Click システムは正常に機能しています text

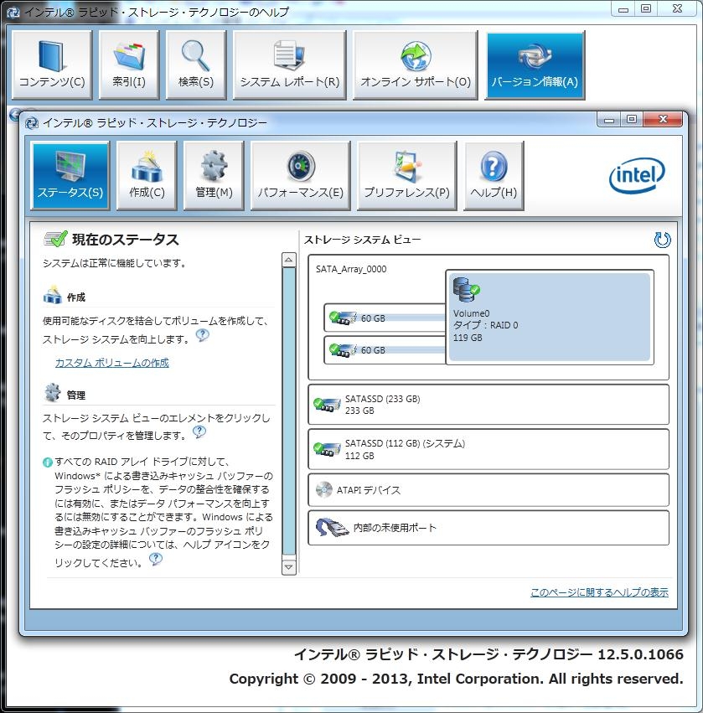coord(114,263)
